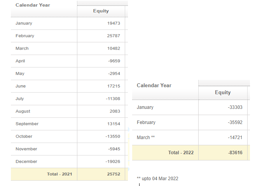Click the 2022 table 'Equity' column header
262x186 pixels.
click(223, 92)
